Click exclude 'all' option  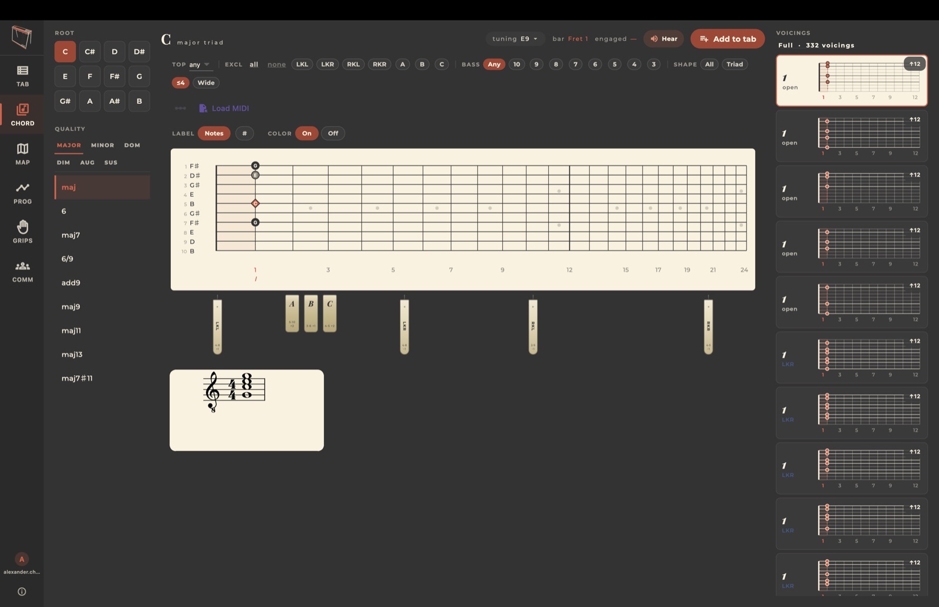click(254, 65)
